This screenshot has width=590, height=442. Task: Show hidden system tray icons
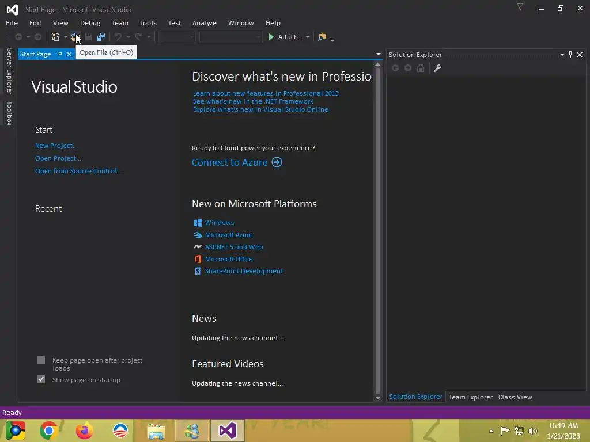pyautogui.click(x=491, y=431)
